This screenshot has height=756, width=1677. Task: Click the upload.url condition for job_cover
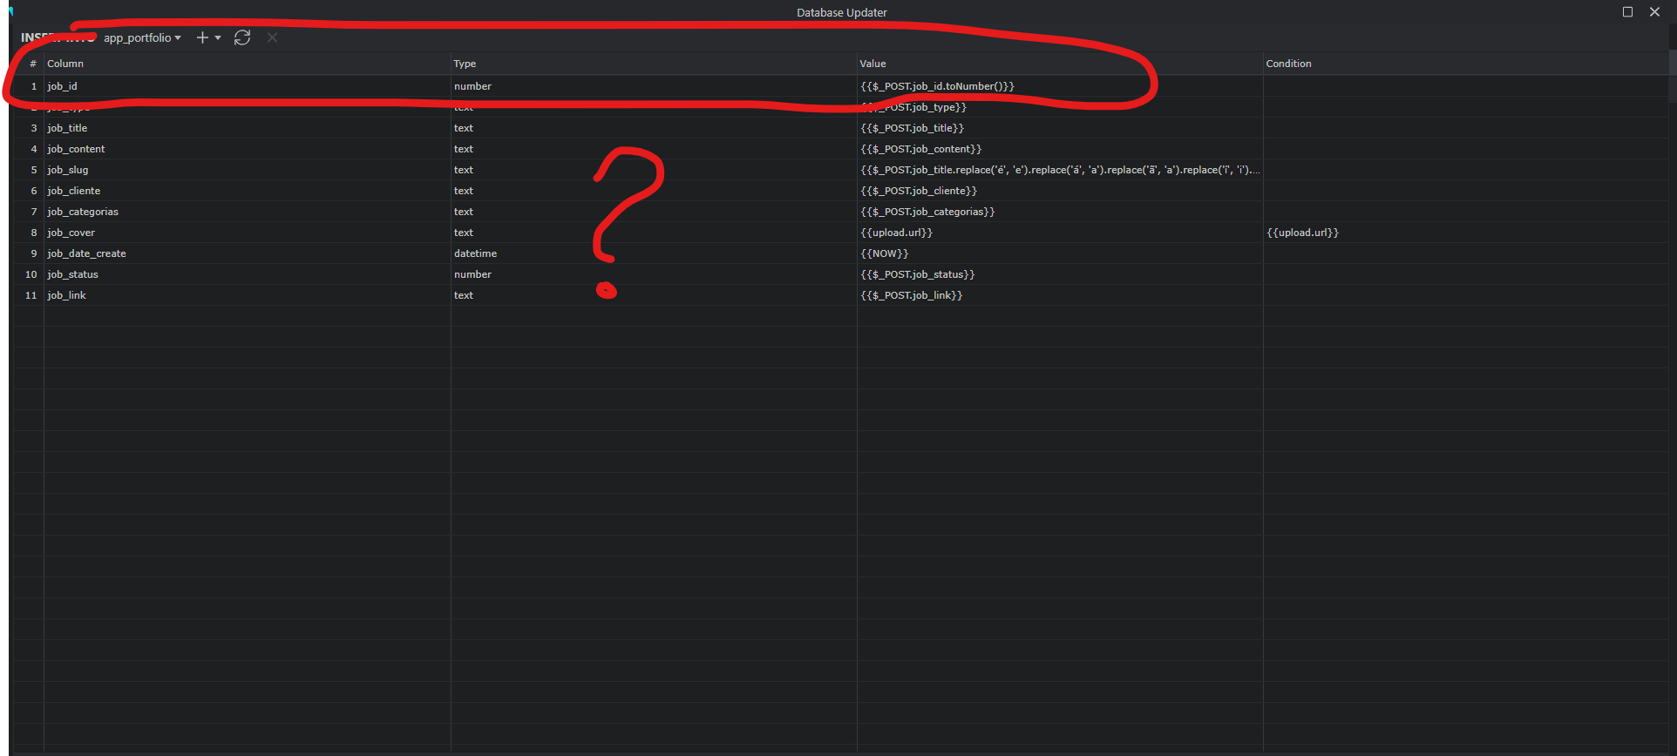(x=1302, y=233)
